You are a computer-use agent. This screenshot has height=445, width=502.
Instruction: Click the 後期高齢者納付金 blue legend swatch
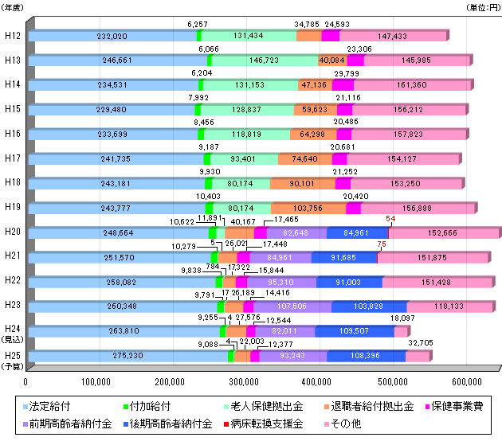126,424
